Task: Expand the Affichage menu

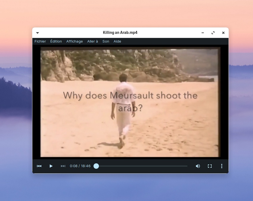Action: 74,41
